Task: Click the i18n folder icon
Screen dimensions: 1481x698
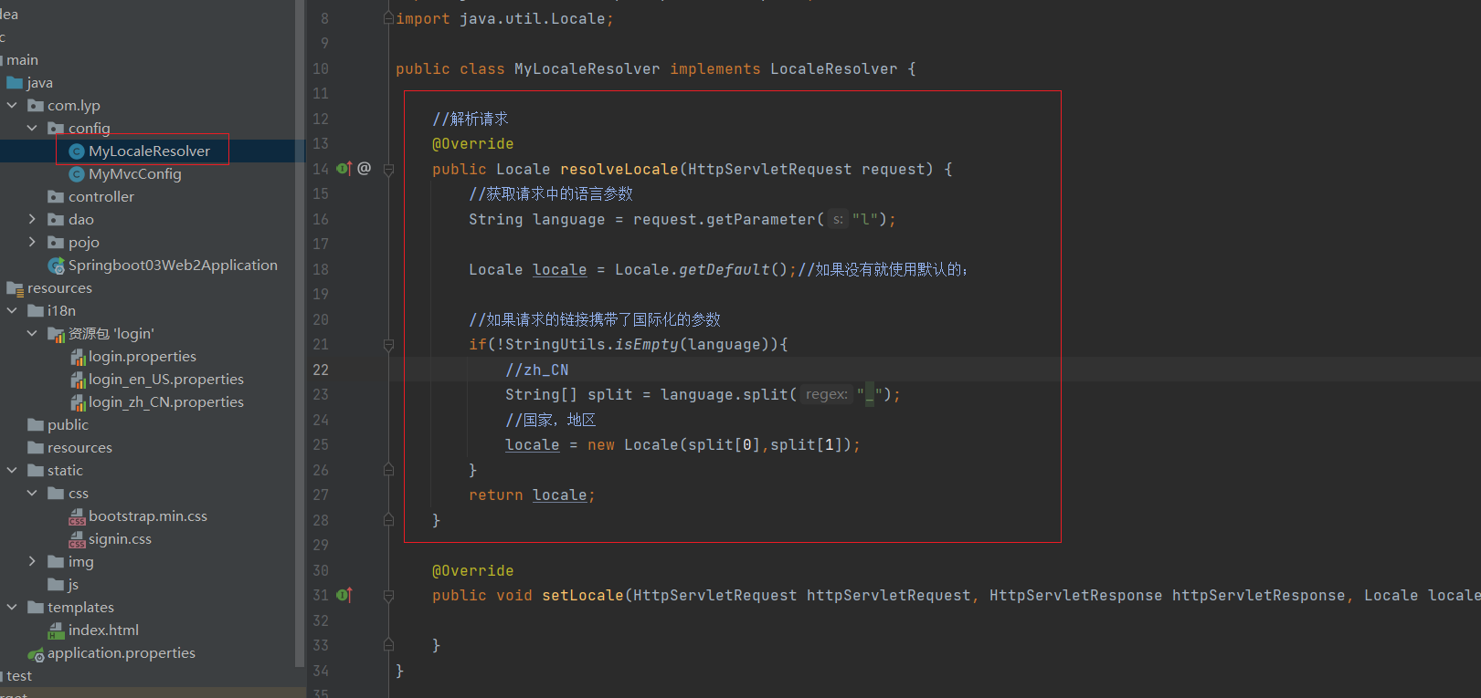Action: pos(36,311)
